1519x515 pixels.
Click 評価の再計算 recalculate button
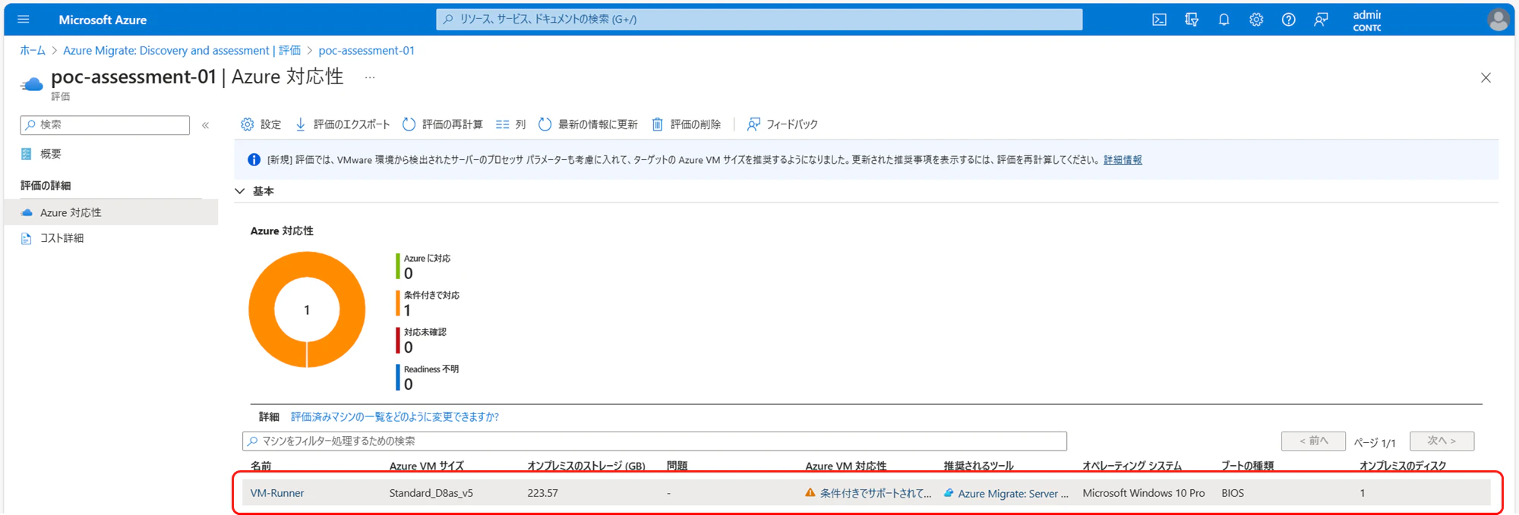click(443, 124)
